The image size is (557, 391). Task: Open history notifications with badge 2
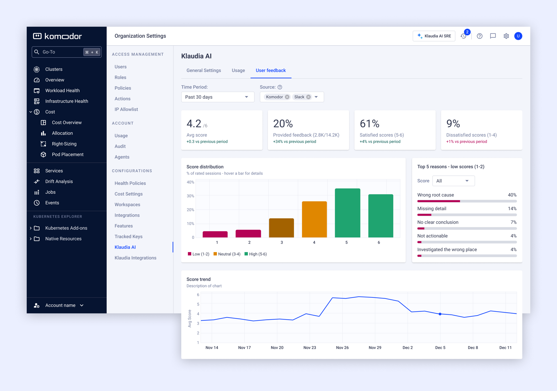[x=464, y=36]
